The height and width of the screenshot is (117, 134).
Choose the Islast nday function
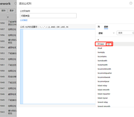pos(102,86)
